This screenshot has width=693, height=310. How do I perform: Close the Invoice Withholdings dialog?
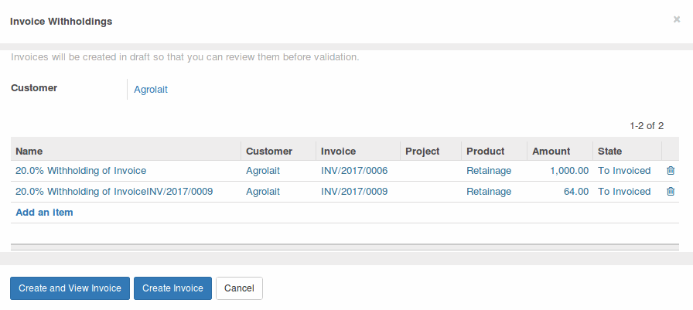click(x=677, y=19)
